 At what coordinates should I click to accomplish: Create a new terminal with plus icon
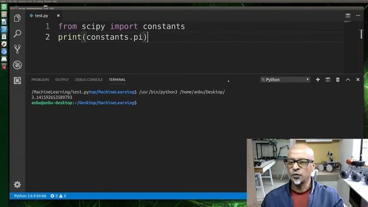(318, 80)
